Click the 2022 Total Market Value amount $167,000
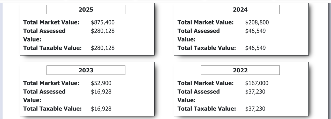 coord(257,83)
